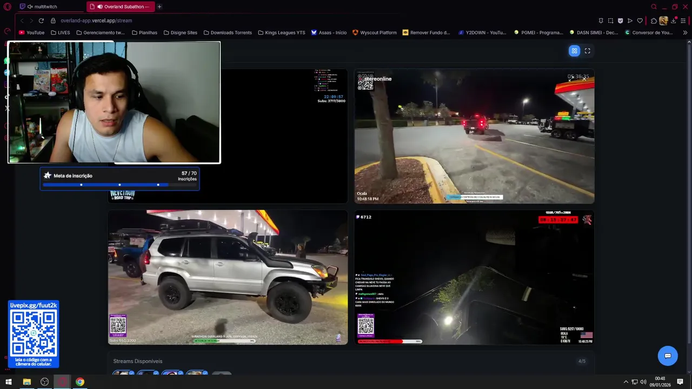Click the send/flow arrow icon
The image size is (692, 389).
tap(630, 21)
